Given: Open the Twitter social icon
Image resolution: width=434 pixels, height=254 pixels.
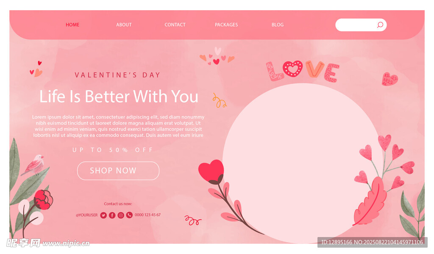Looking at the screenshot, I should point(103,215).
